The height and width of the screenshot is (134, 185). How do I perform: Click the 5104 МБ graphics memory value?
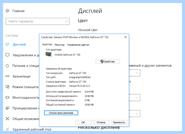pyautogui.click(x=89, y=92)
